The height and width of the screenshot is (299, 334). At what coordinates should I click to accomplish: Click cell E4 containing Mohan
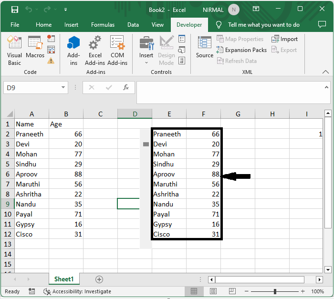169,154
